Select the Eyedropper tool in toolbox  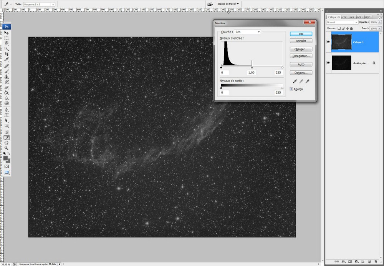7,138
